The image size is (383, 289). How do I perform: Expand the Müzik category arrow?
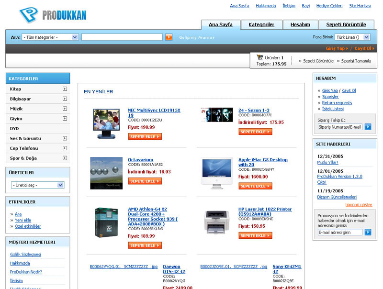click(65, 109)
